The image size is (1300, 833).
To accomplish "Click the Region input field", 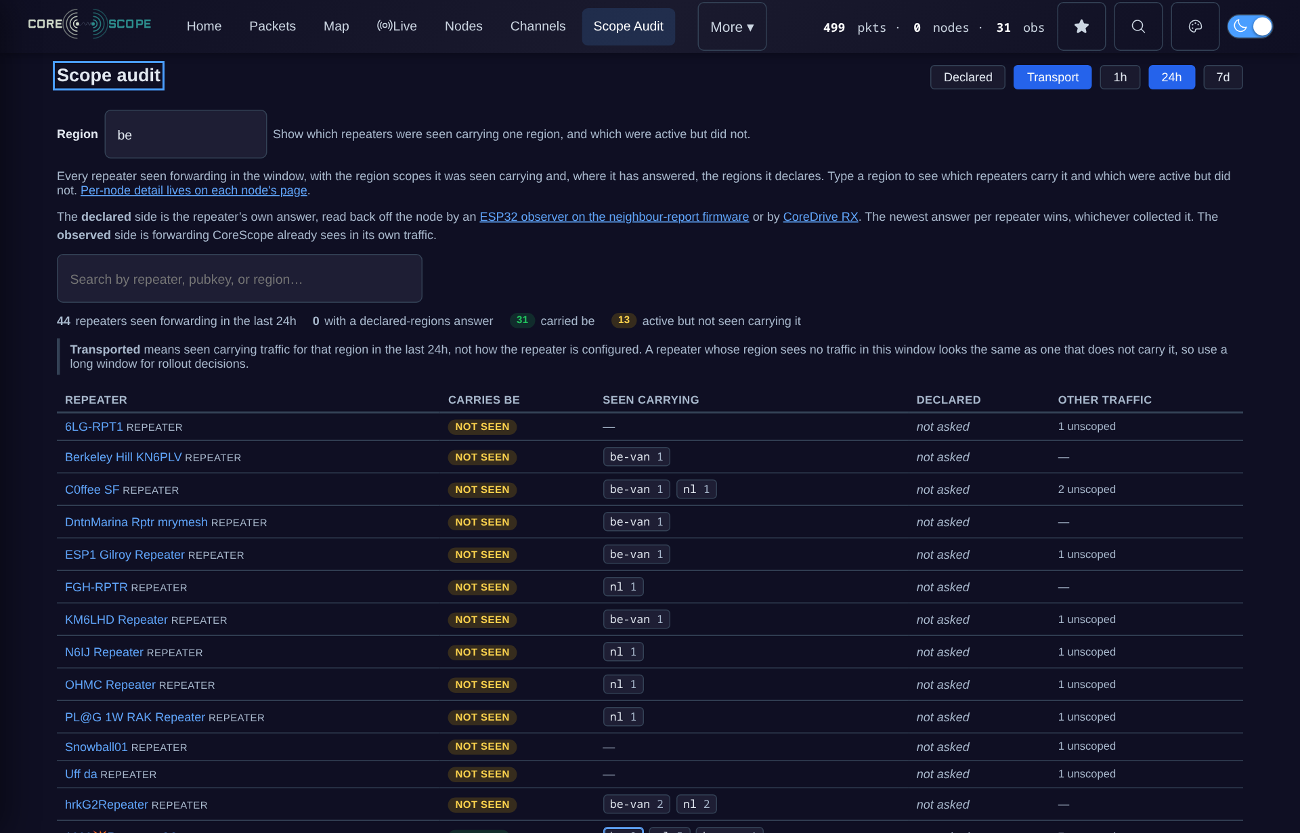I will [186, 134].
